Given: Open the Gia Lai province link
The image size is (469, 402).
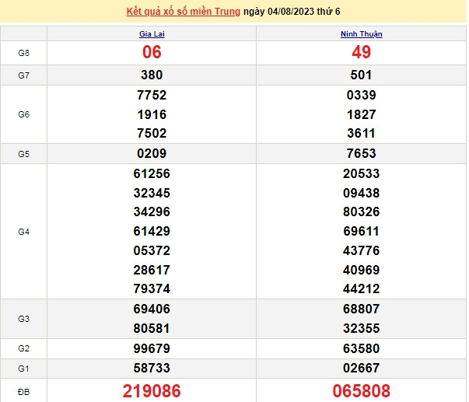Looking at the screenshot, I should (x=152, y=34).
